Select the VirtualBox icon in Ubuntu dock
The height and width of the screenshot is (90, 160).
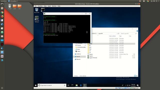tap(2, 52)
